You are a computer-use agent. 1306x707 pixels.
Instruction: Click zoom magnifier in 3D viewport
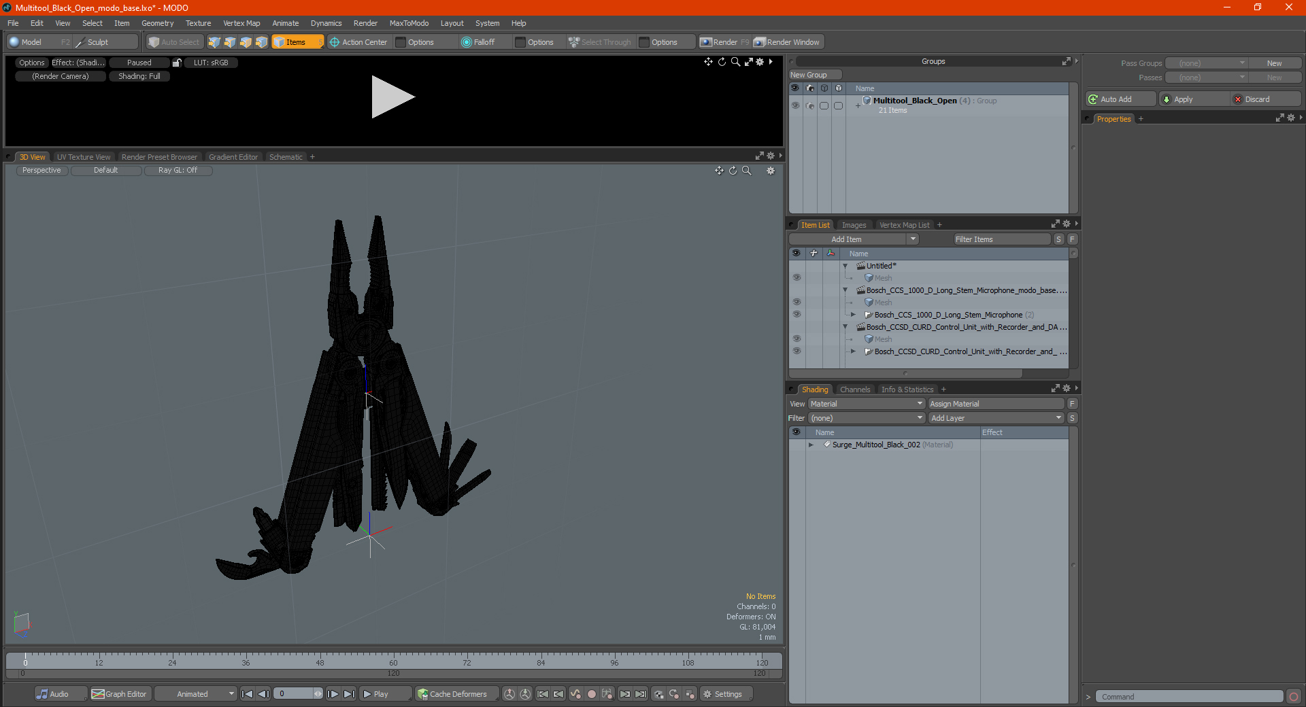[x=747, y=171]
